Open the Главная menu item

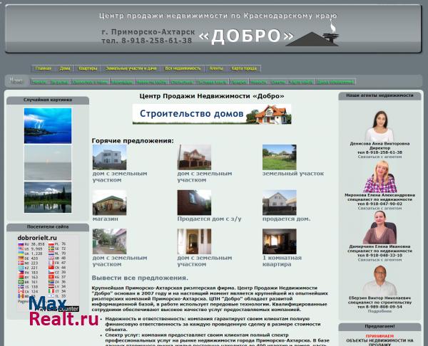point(43,68)
